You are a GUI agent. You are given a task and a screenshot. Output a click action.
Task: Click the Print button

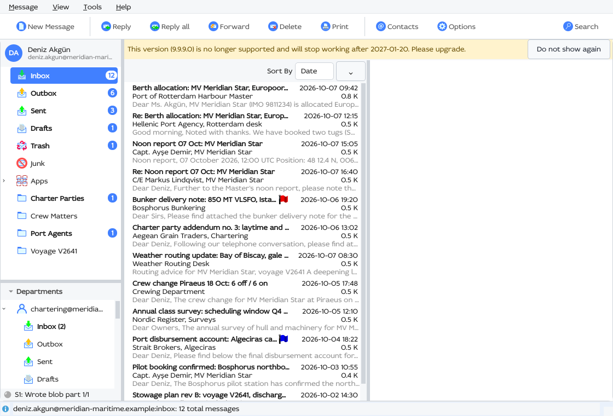click(334, 26)
